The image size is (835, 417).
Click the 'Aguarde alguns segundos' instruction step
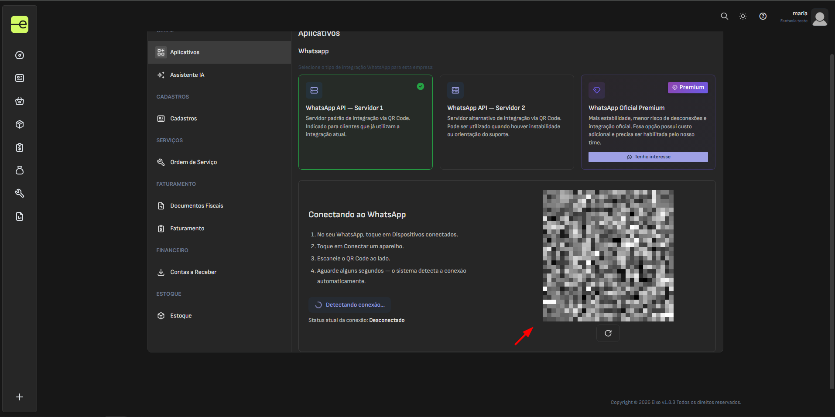(392, 276)
